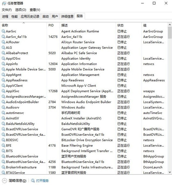Click the sort arrow above 名称 column
This screenshot has width=172, height=187.
coord(24,23)
